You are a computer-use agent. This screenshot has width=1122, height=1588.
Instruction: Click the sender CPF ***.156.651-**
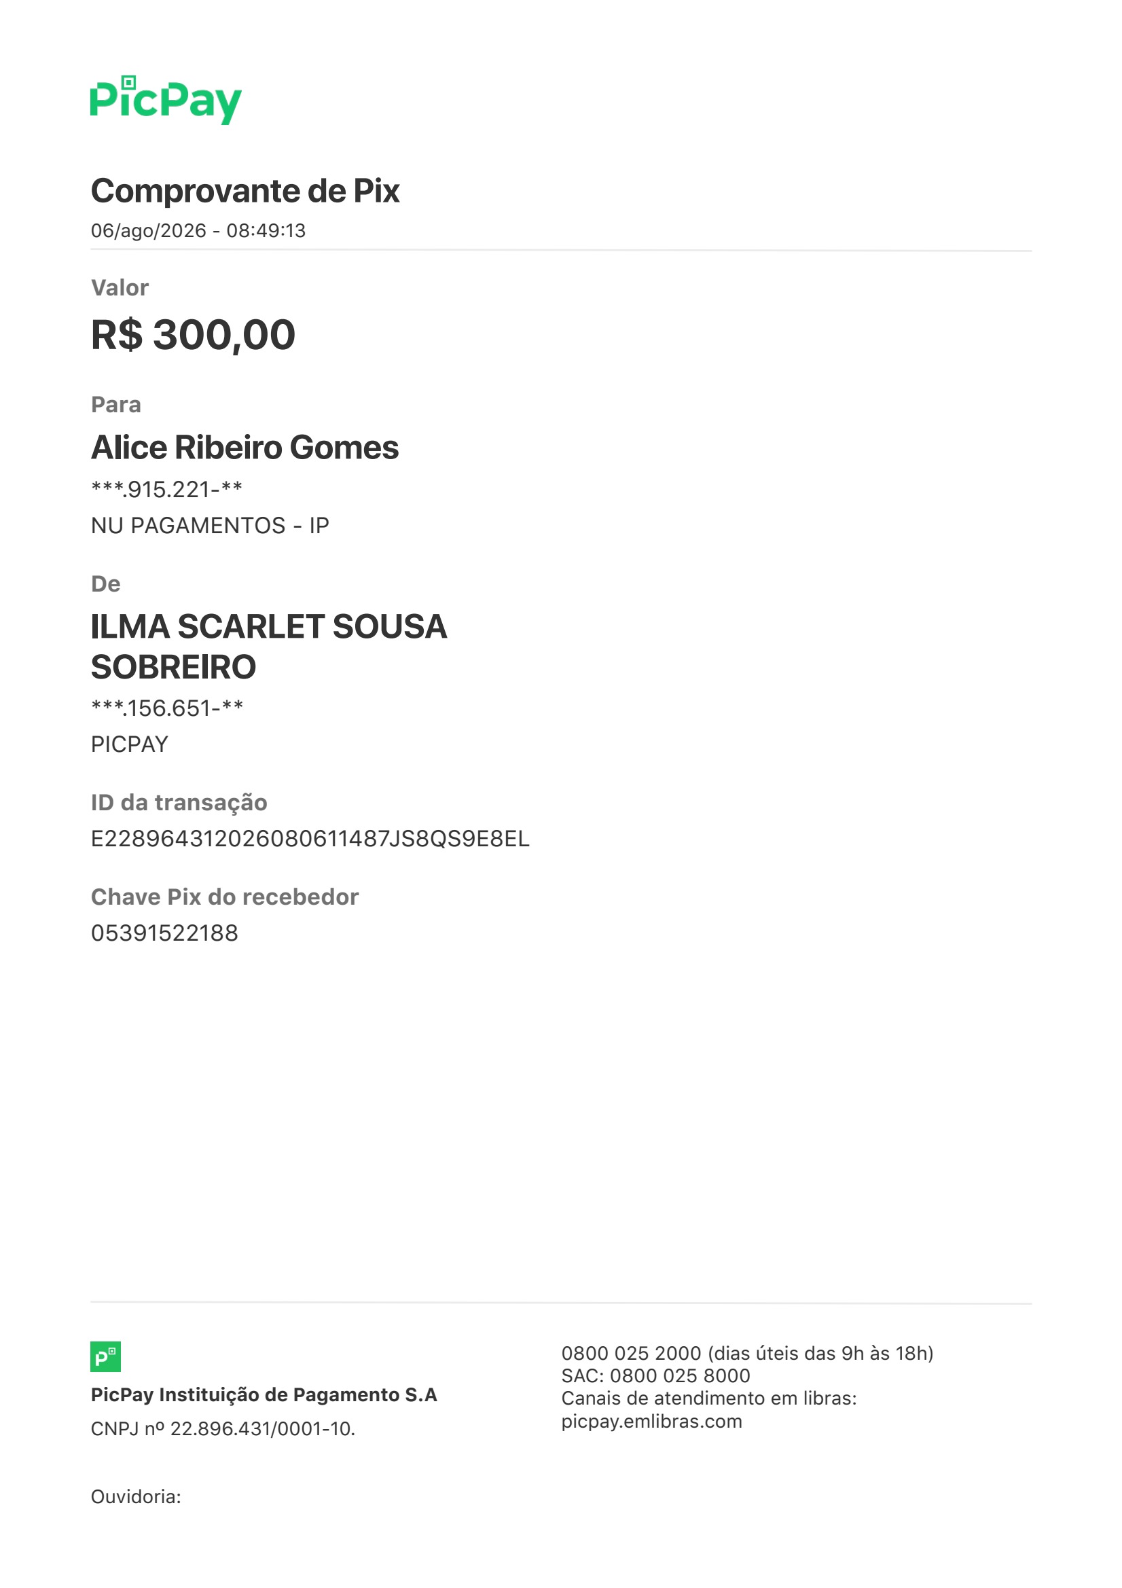pyautogui.click(x=166, y=708)
